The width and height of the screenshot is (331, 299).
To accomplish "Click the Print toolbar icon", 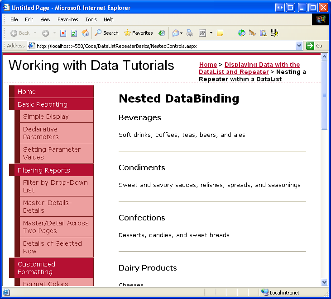I will coord(190,33).
